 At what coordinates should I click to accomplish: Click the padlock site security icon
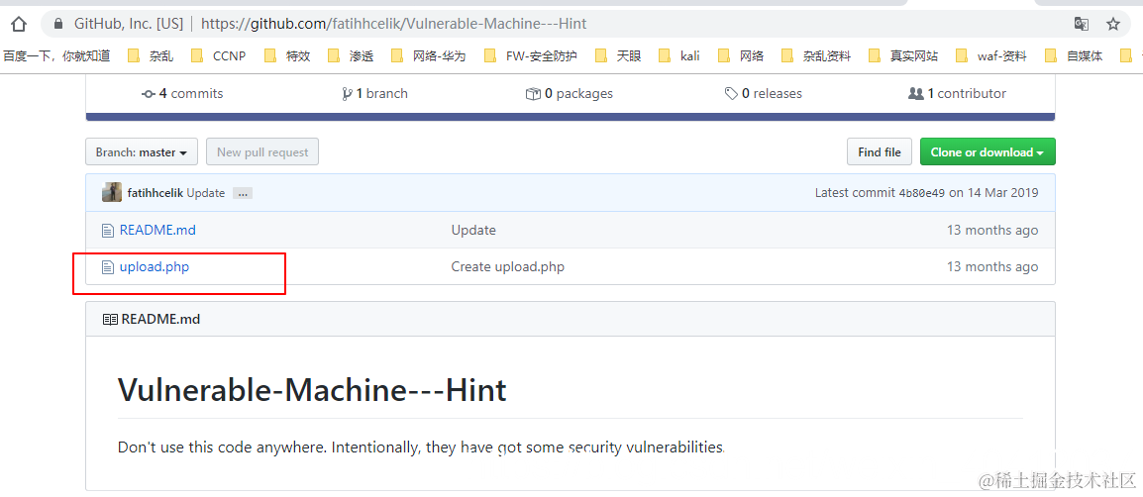click(x=59, y=24)
